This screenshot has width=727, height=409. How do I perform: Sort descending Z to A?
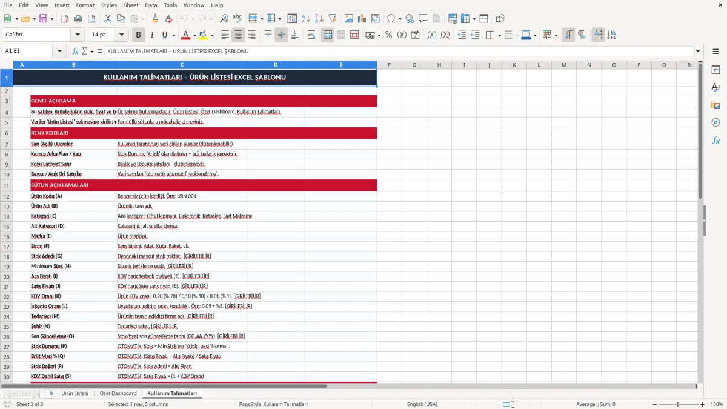pyautogui.click(x=319, y=19)
